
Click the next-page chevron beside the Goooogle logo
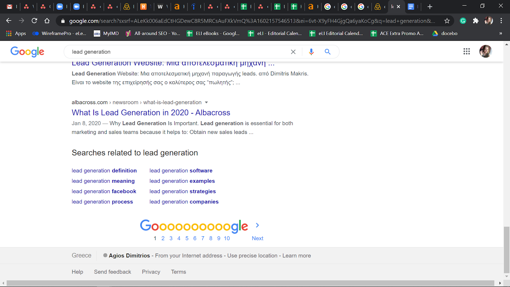[x=258, y=225]
